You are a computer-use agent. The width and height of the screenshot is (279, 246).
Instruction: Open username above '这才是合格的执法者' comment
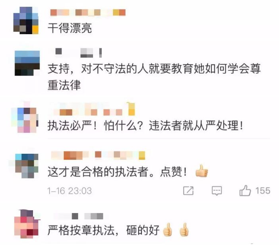[98, 155]
